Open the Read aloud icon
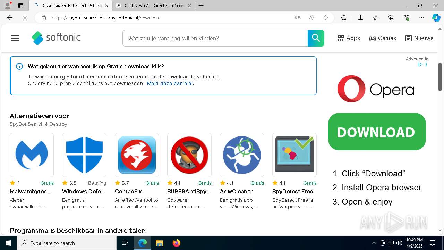This screenshot has width=444, height=250. pos(311,18)
